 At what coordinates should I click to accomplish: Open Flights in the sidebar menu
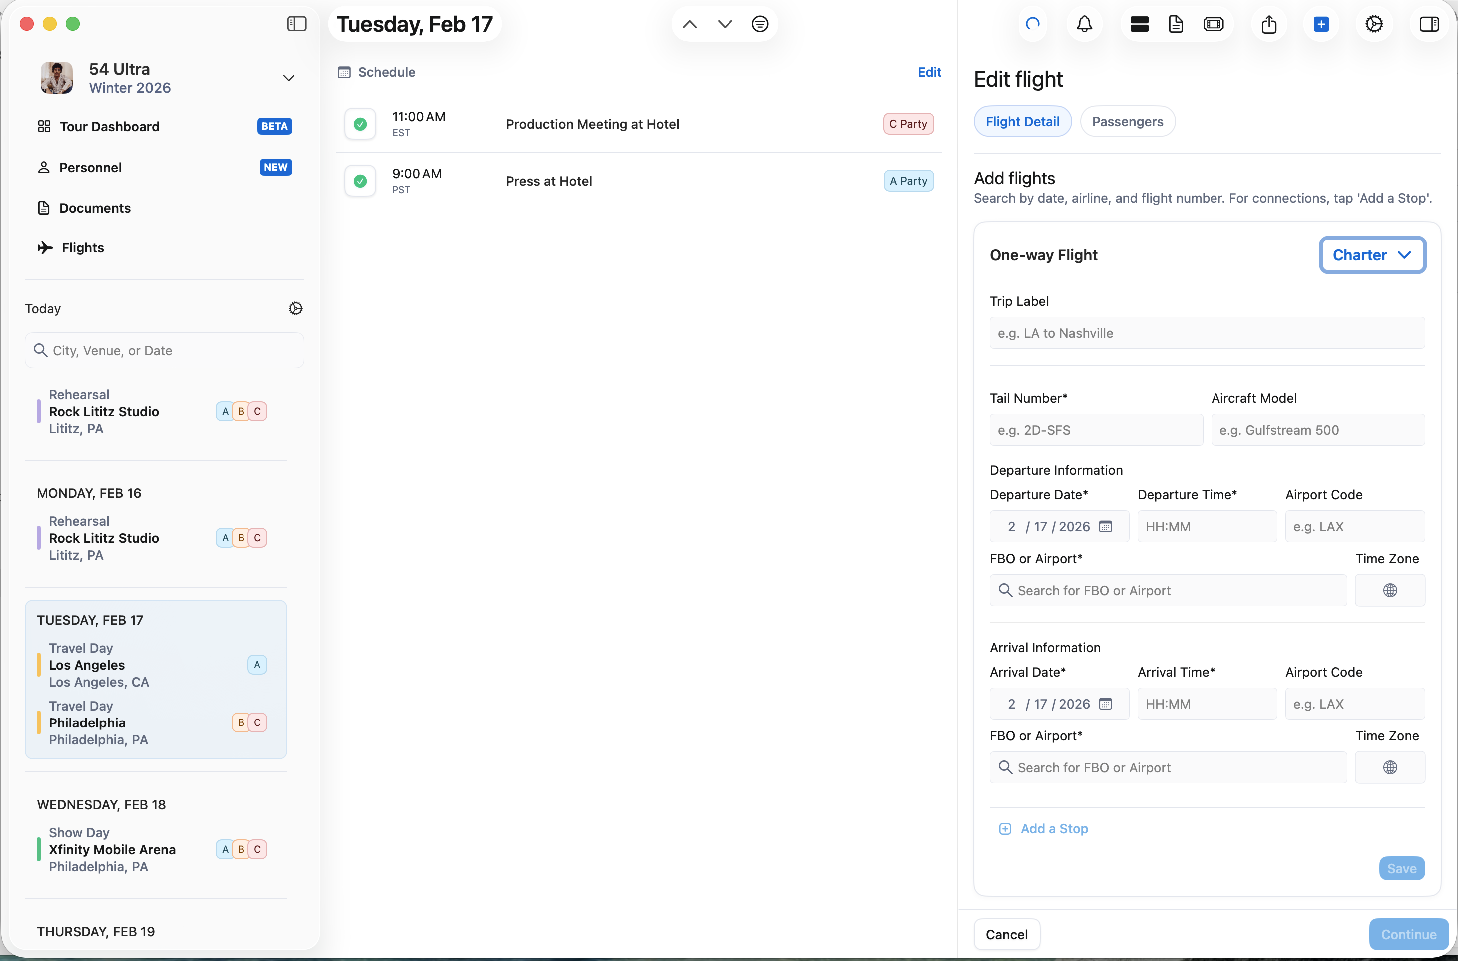pyautogui.click(x=83, y=247)
